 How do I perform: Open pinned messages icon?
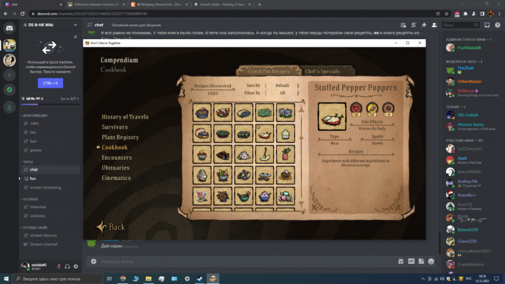point(424,25)
